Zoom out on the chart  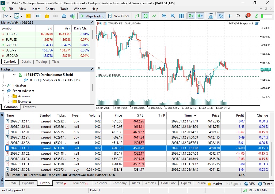point(173,16)
